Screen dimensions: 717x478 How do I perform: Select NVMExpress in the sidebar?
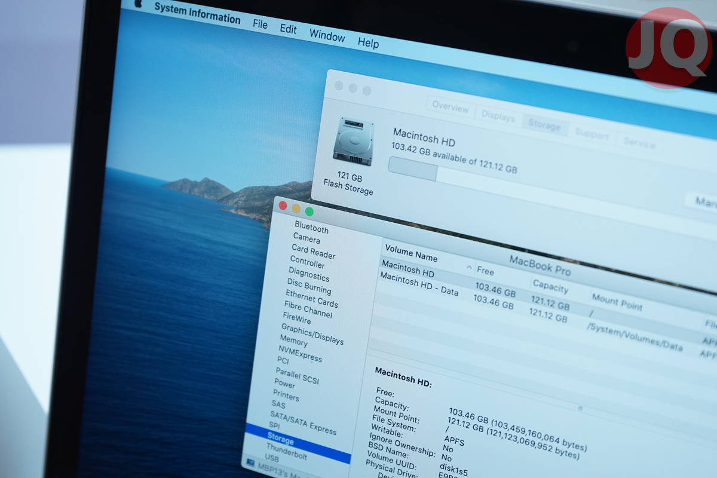[299, 354]
